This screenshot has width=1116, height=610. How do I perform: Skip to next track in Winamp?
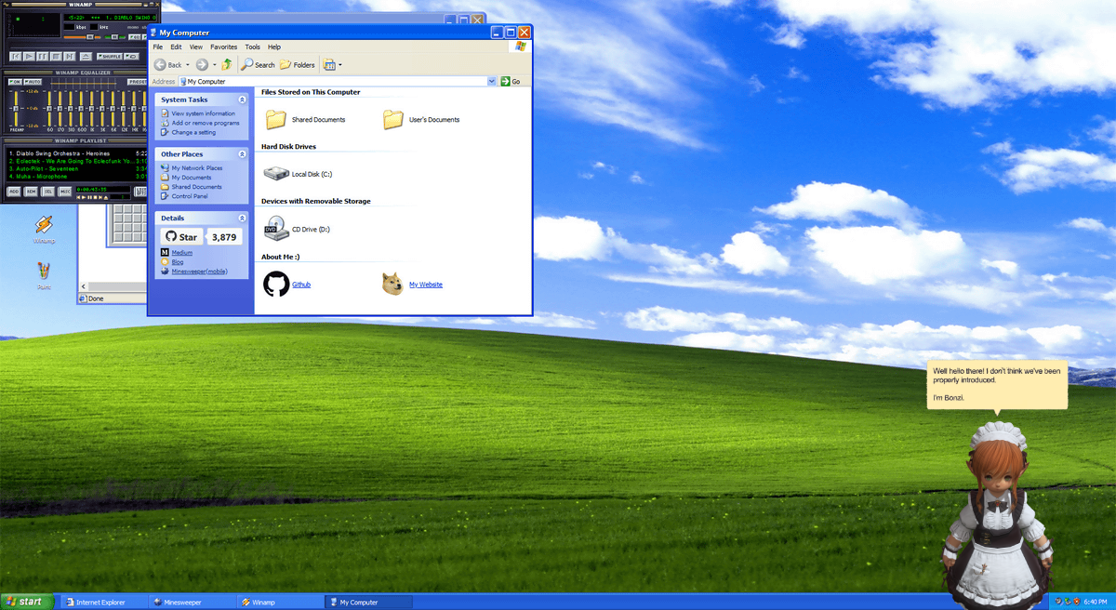click(x=69, y=57)
